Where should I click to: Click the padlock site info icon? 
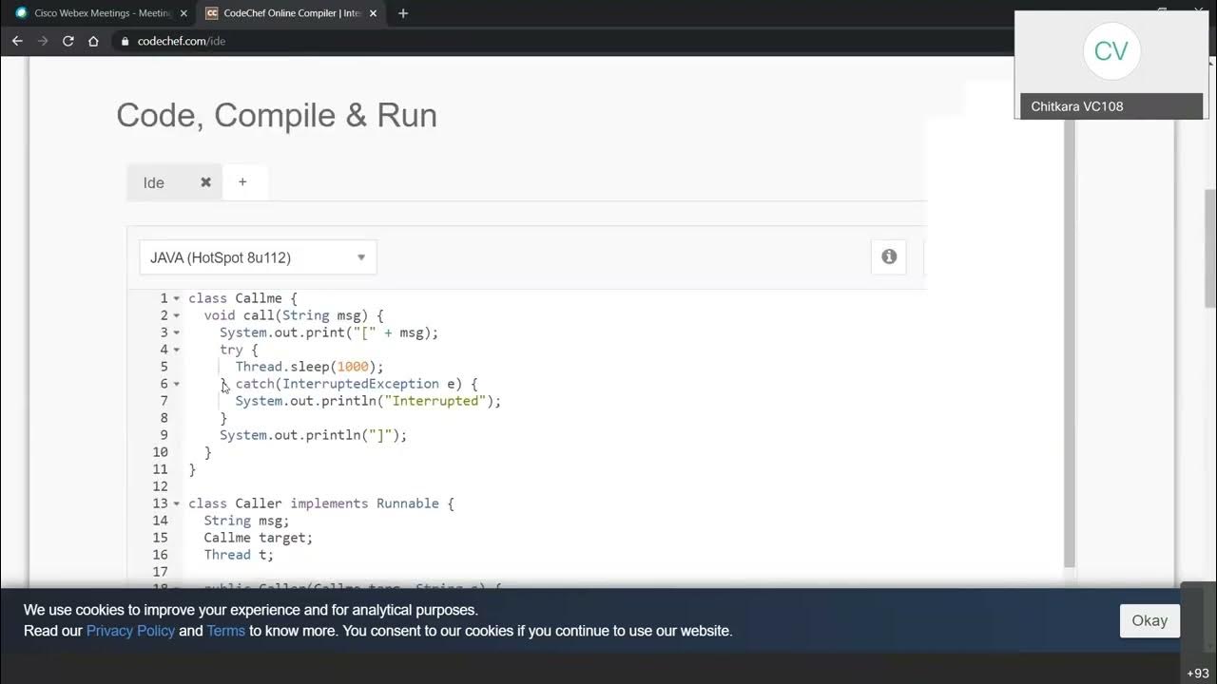(125, 41)
